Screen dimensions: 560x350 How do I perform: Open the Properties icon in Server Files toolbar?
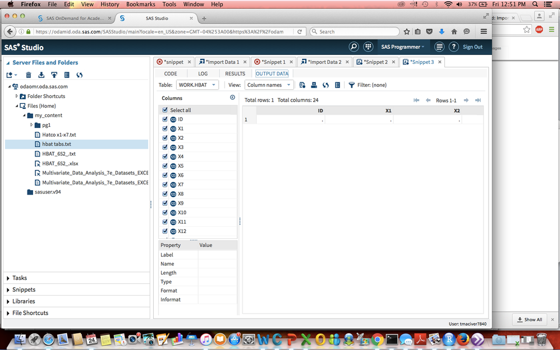(x=67, y=75)
